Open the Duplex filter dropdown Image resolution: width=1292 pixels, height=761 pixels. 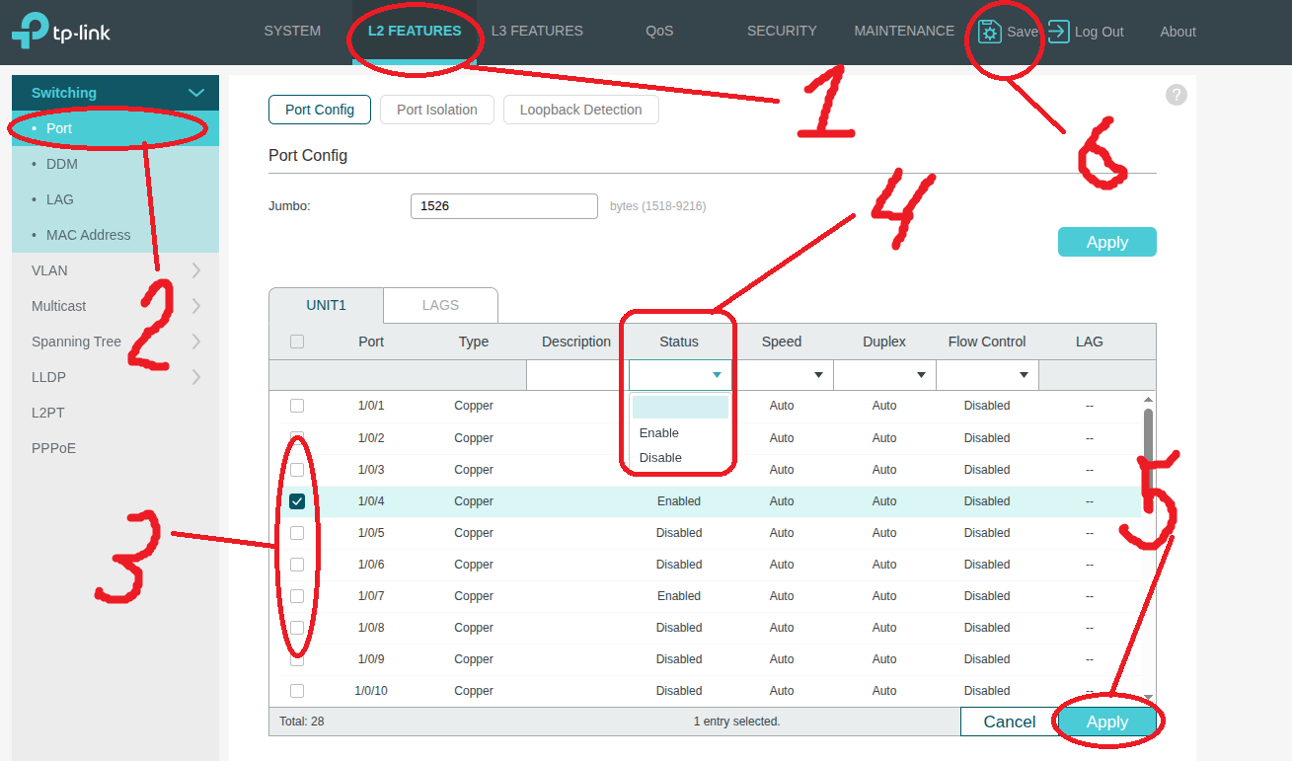[x=884, y=375]
